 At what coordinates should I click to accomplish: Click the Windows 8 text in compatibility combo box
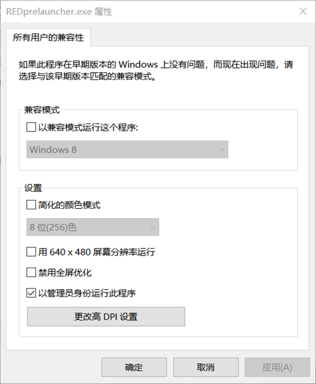coord(53,149)
